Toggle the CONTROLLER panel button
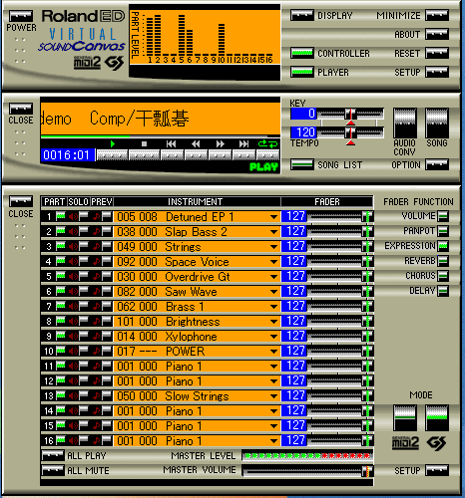This screenshot has width=465, height=498. coord(301,53)
